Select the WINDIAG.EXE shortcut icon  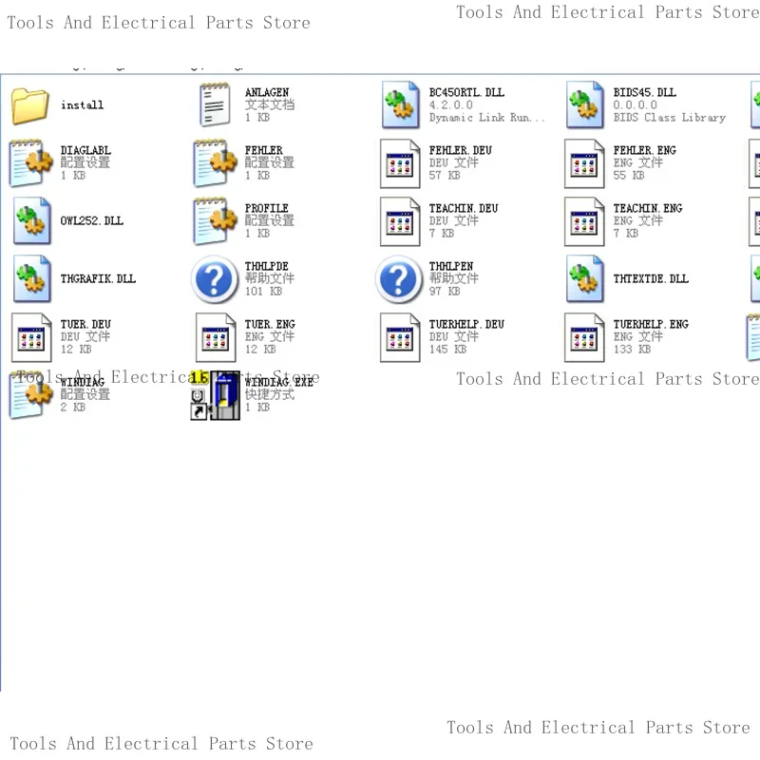[216, 395]
